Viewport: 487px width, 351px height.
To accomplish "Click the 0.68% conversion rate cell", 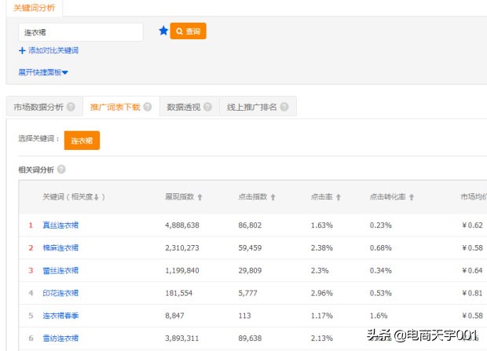I will 380,248.
